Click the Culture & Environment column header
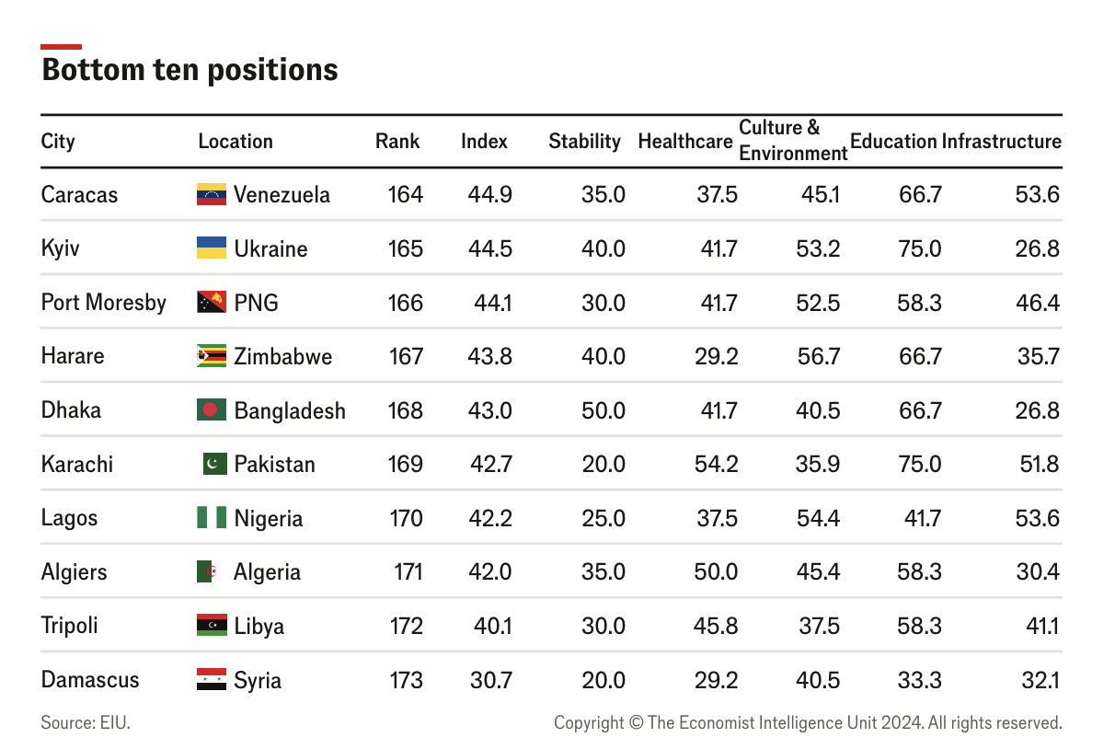1115x749 pixels. [x=792, y=141]
